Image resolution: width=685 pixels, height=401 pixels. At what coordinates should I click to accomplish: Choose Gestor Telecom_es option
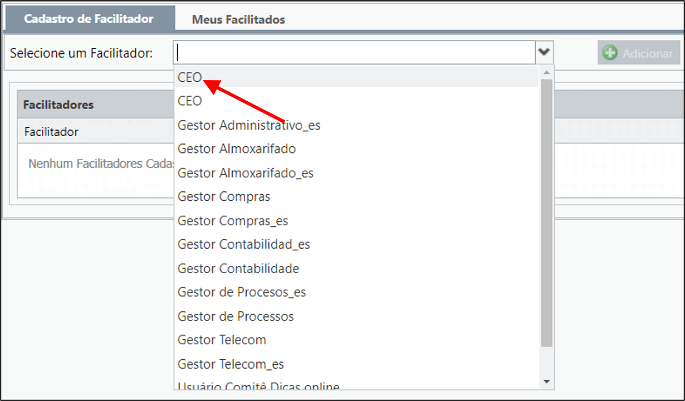[x=356, y=364]
